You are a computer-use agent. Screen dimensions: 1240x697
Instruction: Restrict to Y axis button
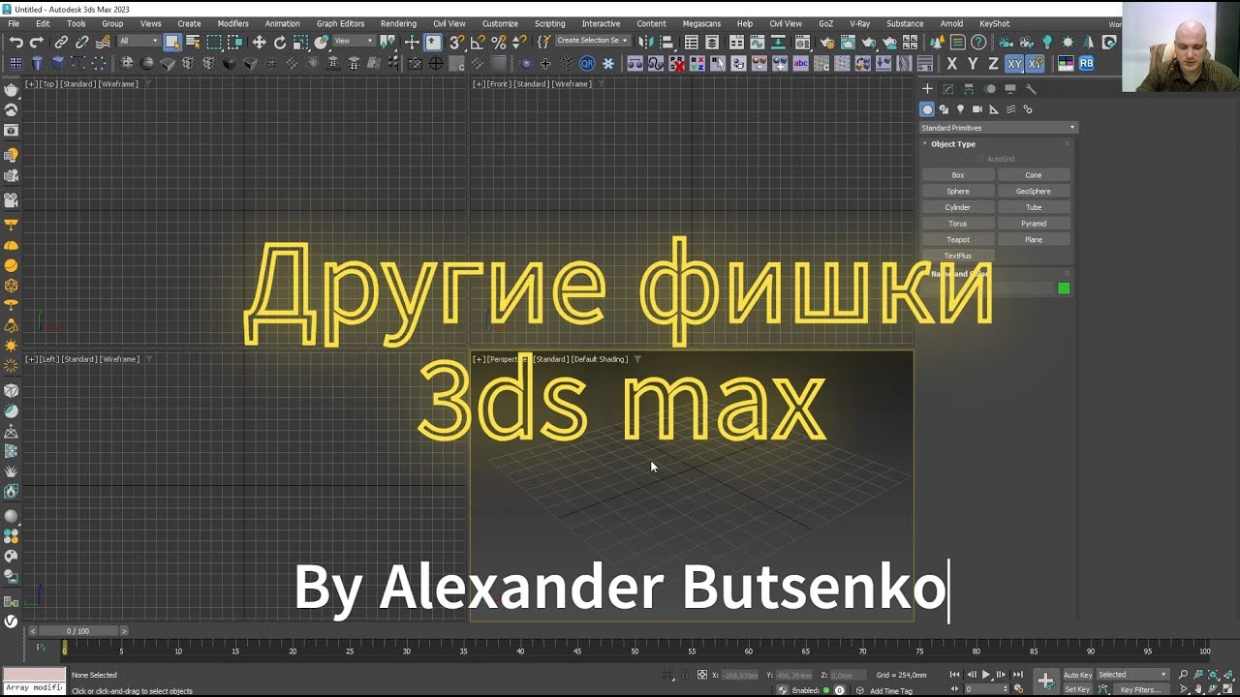972,64
